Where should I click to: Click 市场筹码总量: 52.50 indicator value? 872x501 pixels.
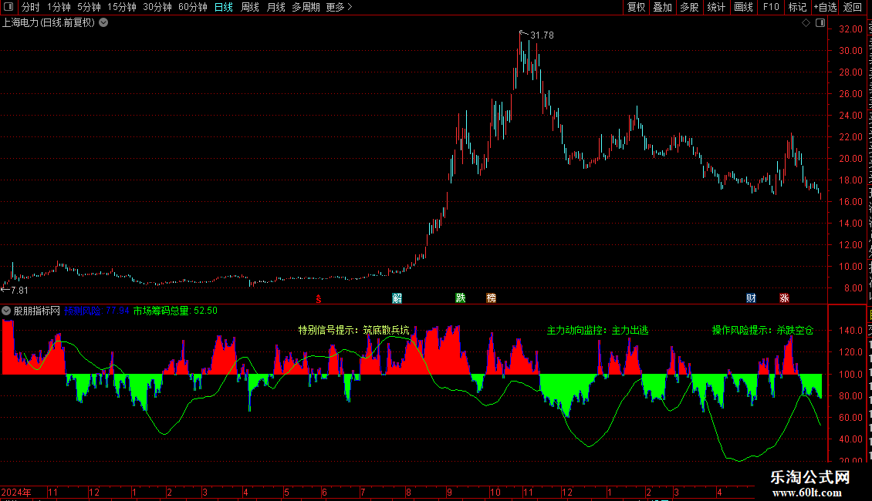pos(175,311)
